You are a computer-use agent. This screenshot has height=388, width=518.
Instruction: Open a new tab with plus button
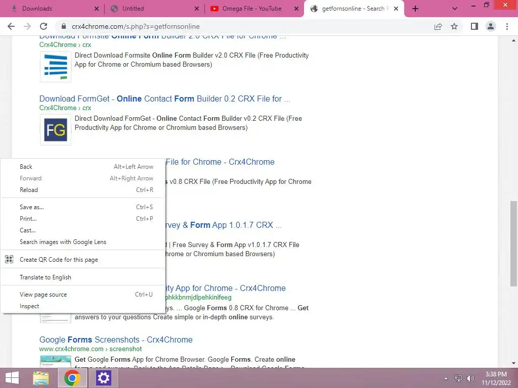point(415,9)
